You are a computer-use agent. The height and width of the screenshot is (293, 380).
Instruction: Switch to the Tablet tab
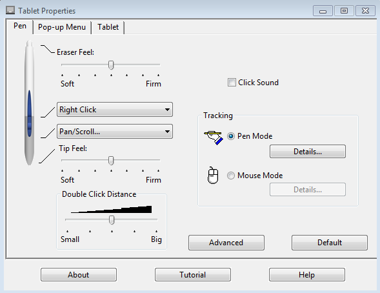tap(108, 27)
